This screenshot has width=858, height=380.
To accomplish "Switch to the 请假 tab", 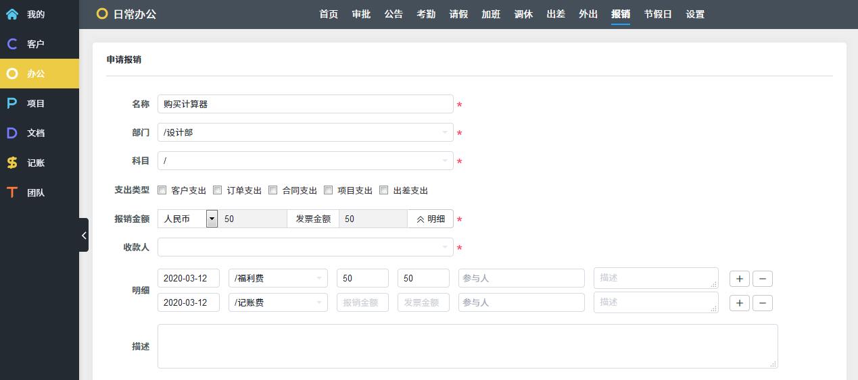I will coord(458,14).
